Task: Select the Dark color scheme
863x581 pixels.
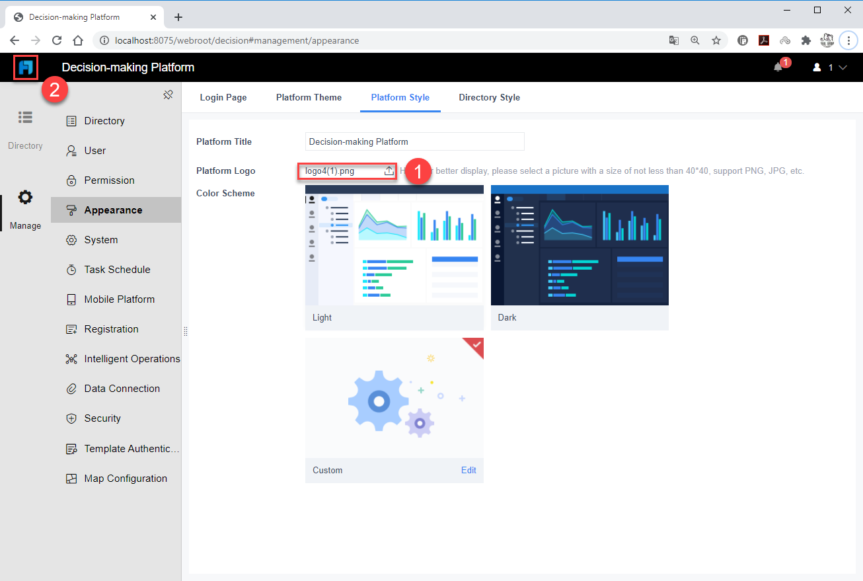Action: coord(580,245)
